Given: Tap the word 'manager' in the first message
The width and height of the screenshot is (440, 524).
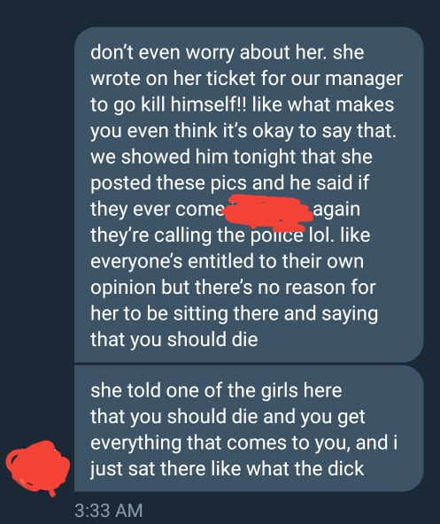Looking at the screenshot, I should [x=364, y=79].
